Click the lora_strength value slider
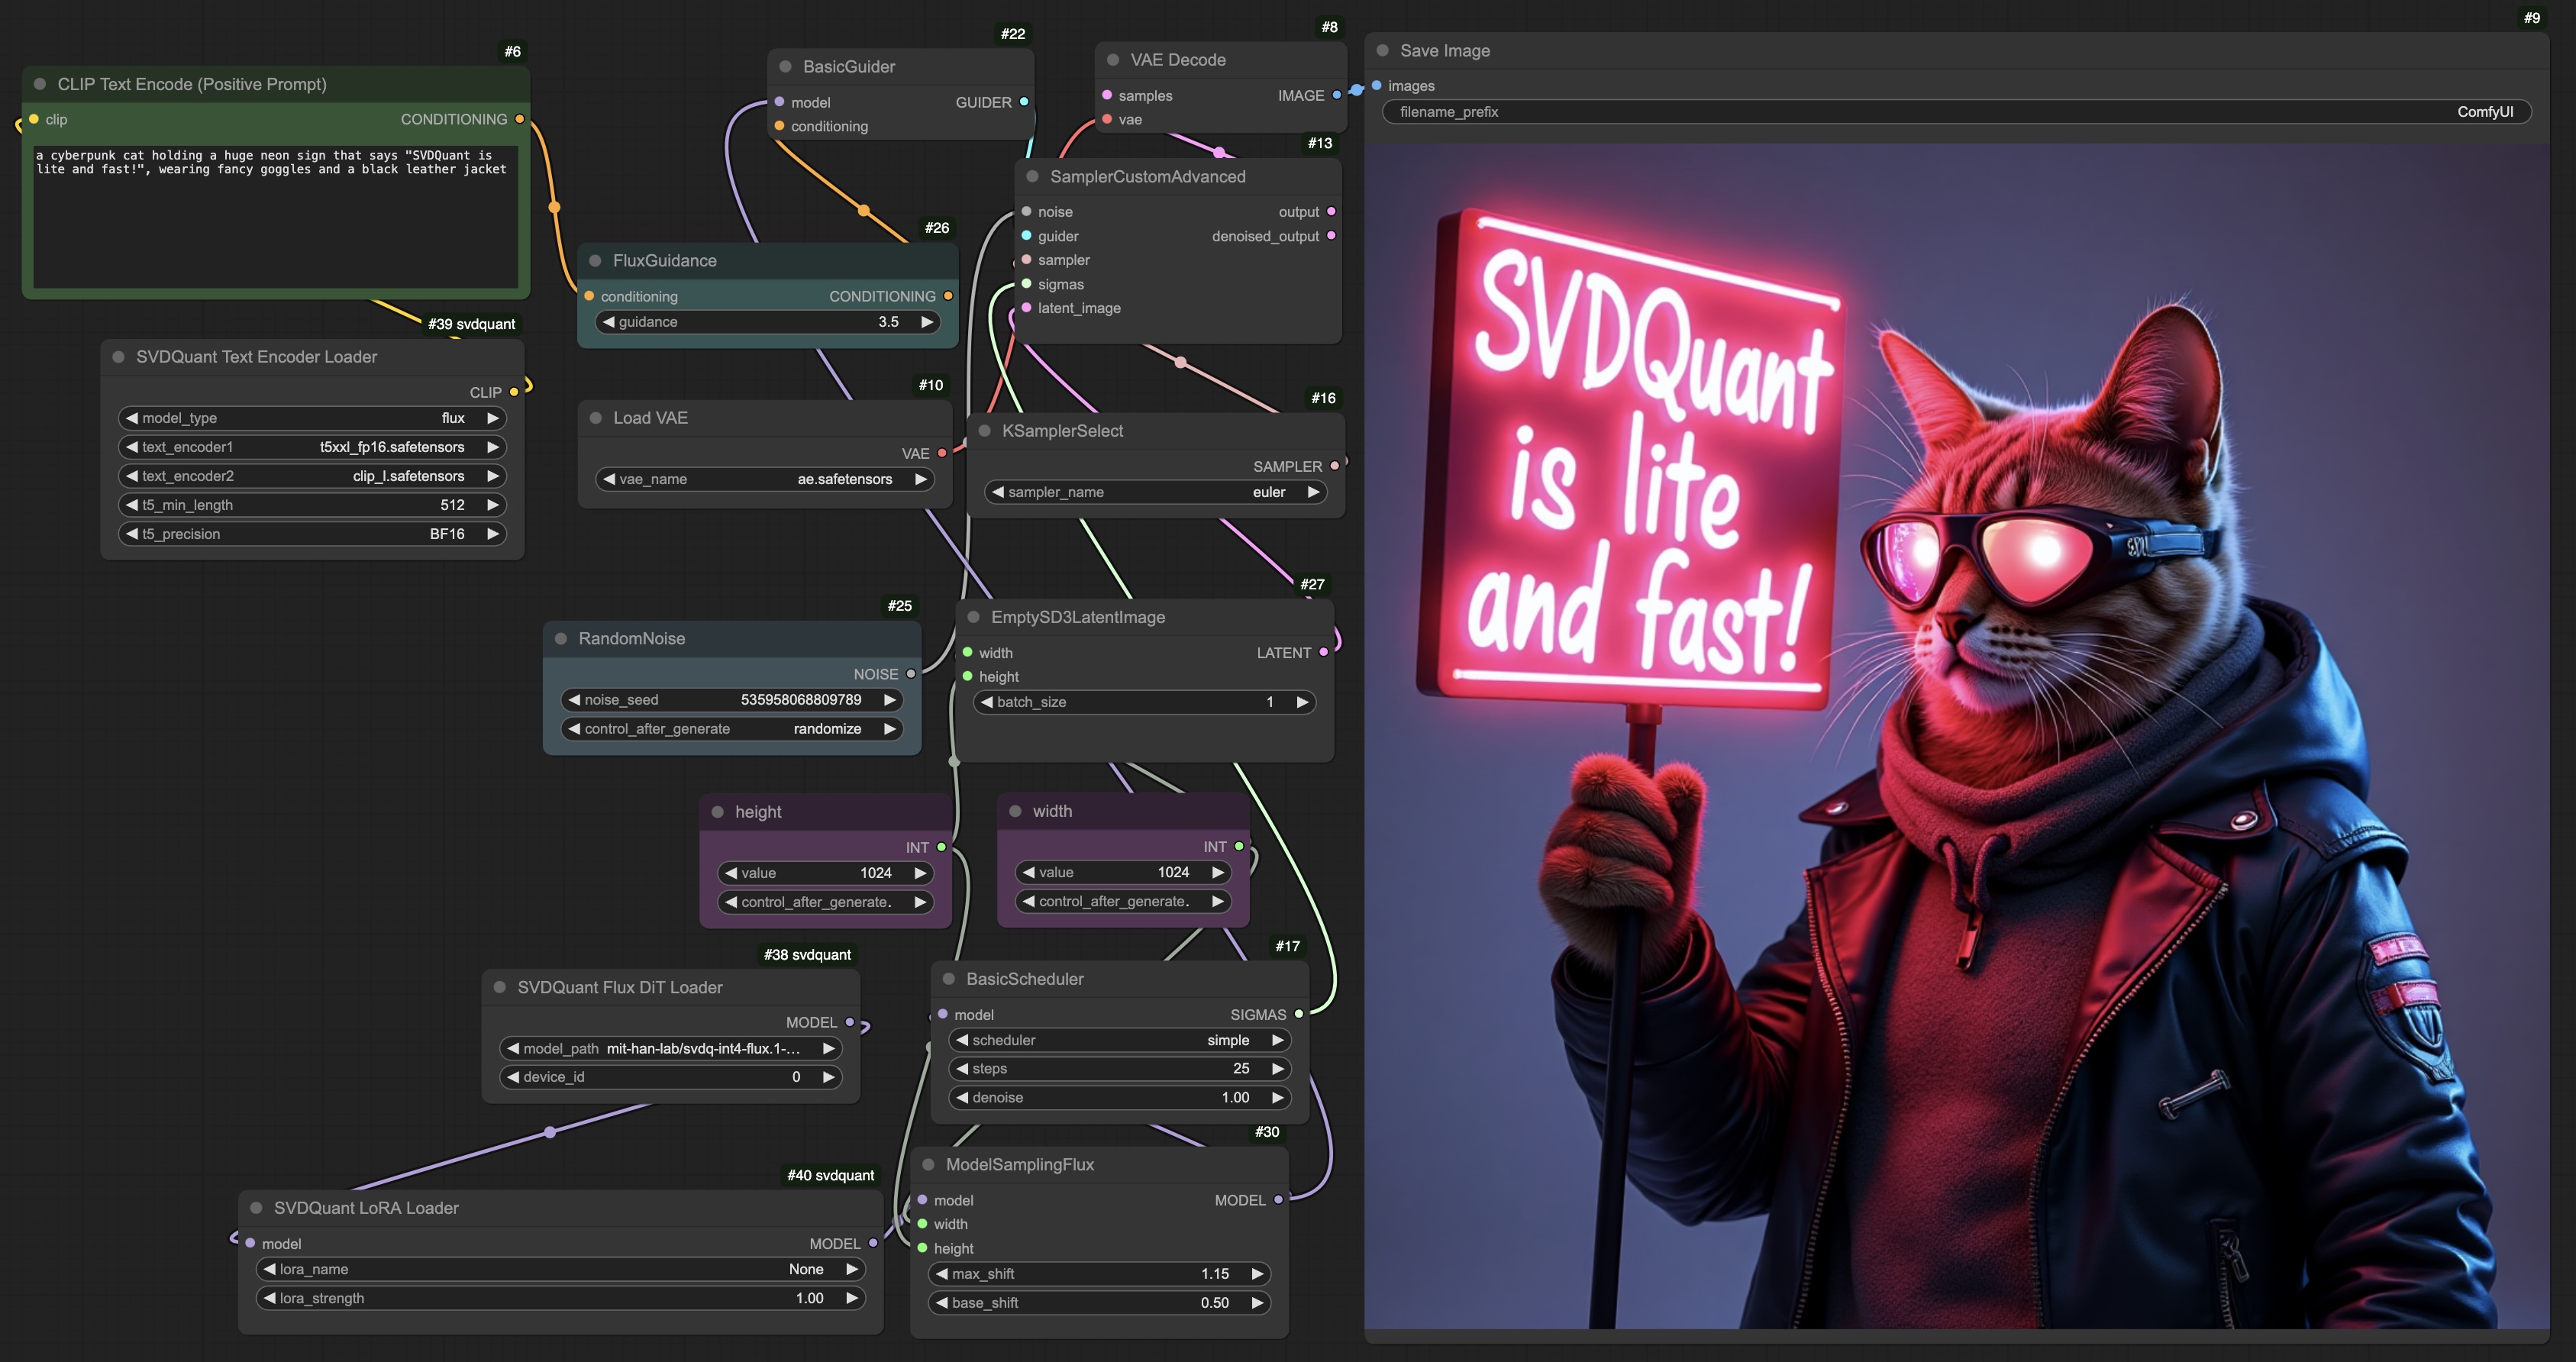The width and height of the screenshot is (2576, 1362). (560, 1298)
